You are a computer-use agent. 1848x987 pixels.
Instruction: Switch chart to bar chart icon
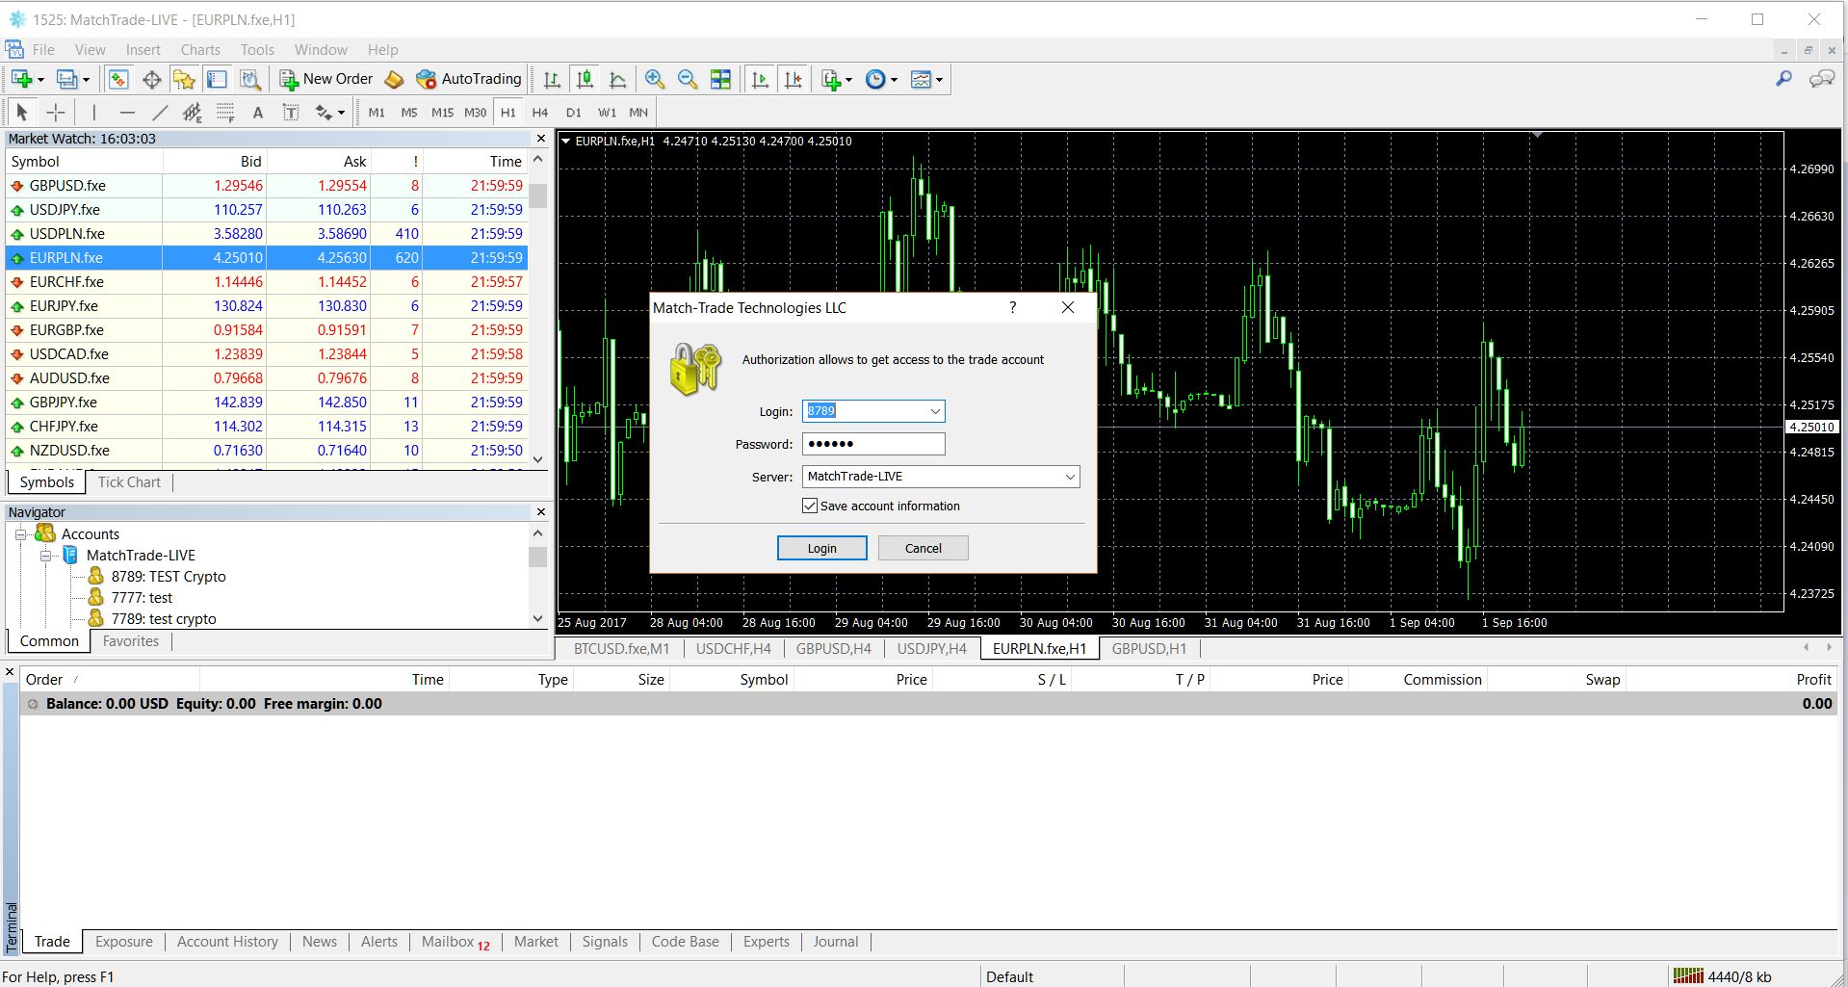pyautogui.click(x=552, y=79)
